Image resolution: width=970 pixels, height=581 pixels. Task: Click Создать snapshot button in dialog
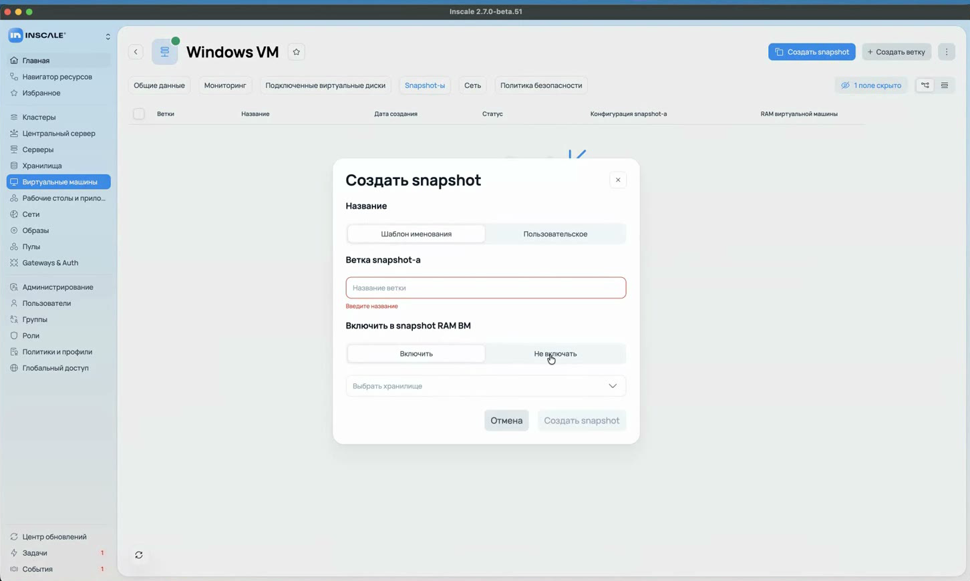coord(582,421)
